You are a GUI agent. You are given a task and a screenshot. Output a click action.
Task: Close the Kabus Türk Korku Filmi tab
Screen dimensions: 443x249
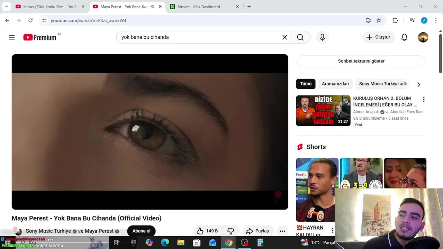click(83, 7)
